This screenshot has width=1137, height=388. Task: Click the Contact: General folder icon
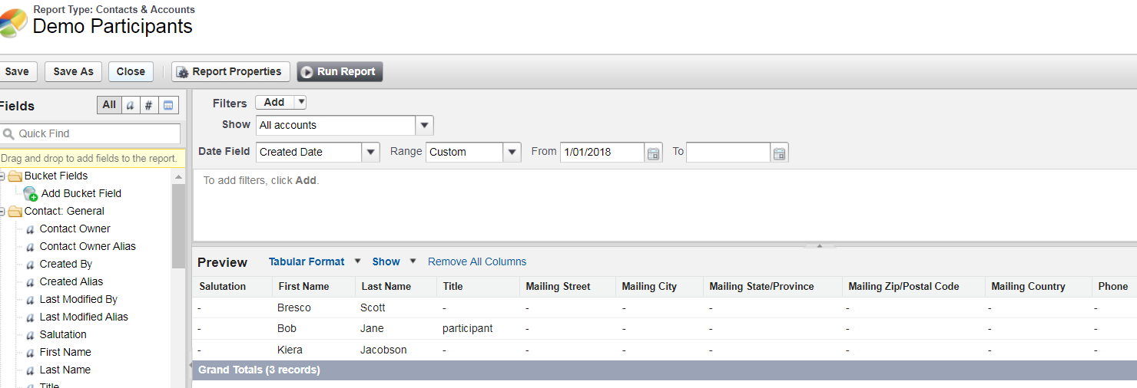pos(15,212)
